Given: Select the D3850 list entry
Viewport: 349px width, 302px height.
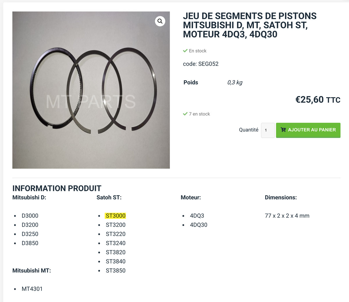Looking at the screenshot, I should 30,243.
